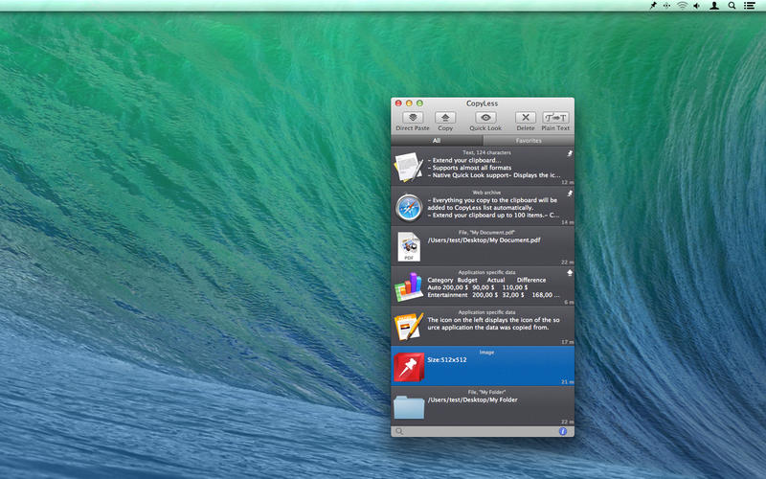Click the Spotlight search icon in menu bar
Screen dimensions: 766x479
coord(732,6)
